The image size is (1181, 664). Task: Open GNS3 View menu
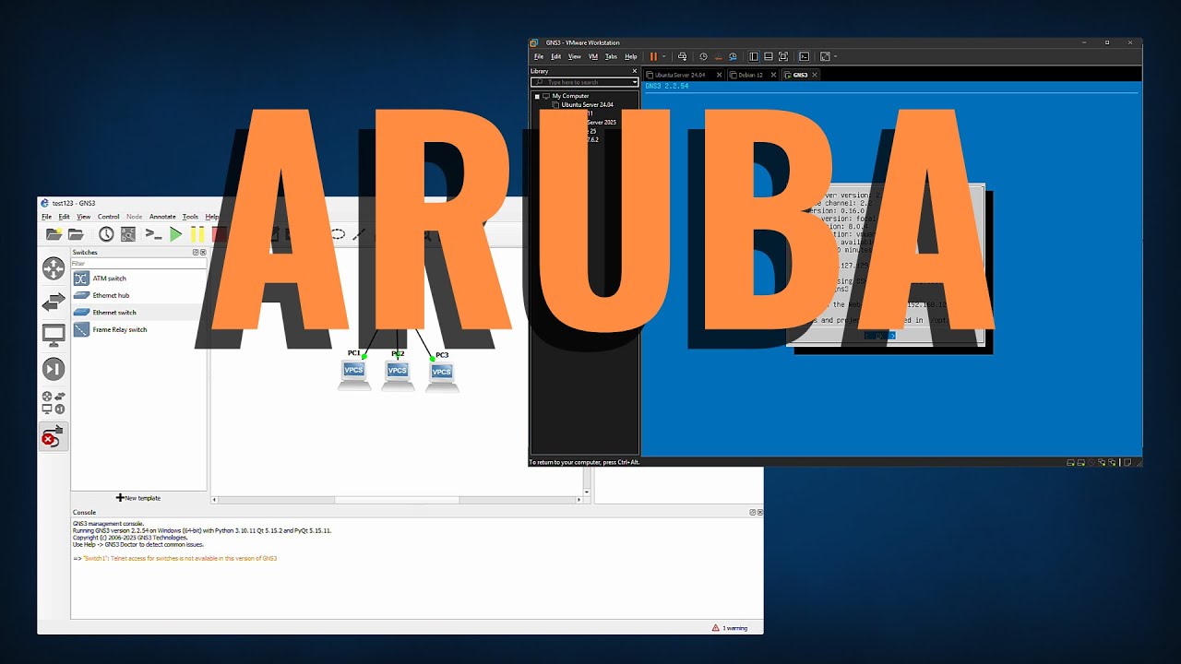[83, 217]
